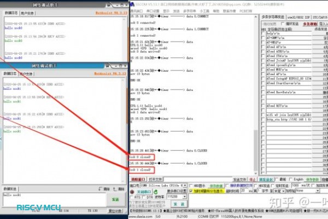Click the 1000 ms/次 interval field

pos(295,186)
